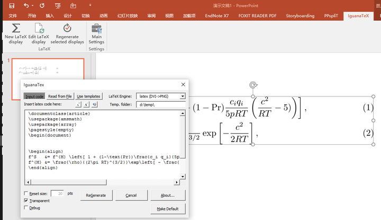
Task: Click the code area scroll-up arrow
Action: click(x=183, y=113)
